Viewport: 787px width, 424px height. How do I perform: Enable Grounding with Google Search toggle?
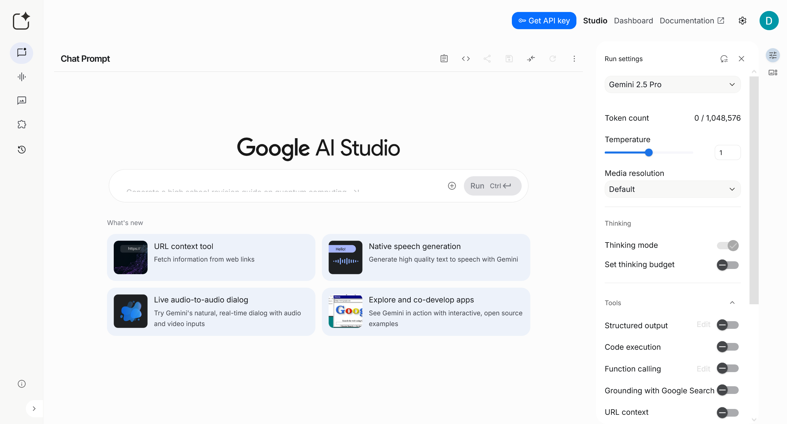click(728, 390)
